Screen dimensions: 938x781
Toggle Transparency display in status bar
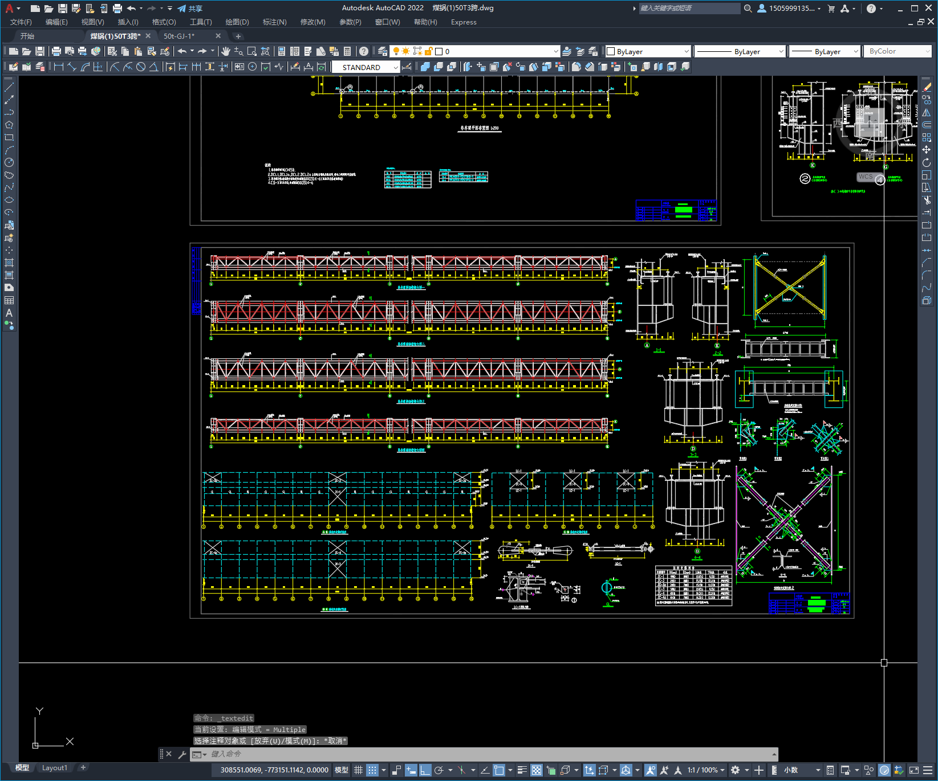537,770
